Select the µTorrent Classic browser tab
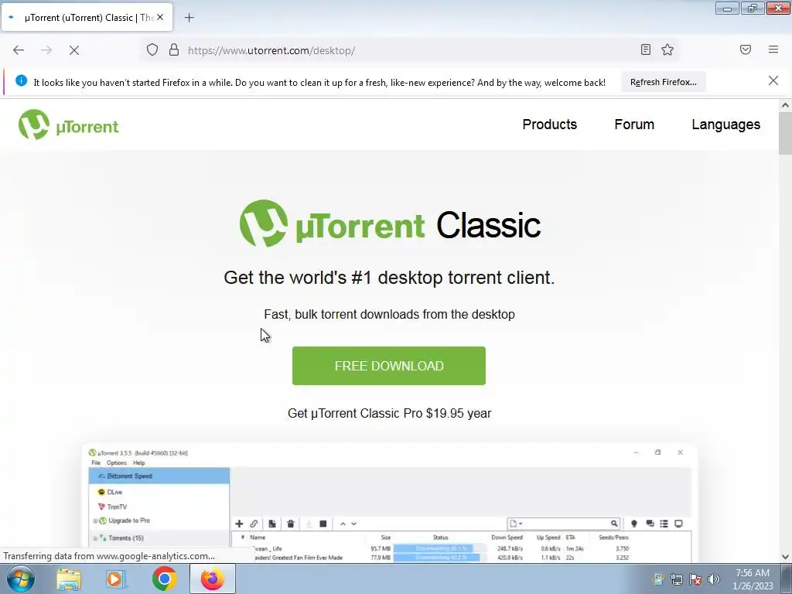The width and height of the screenshot is (792, 594). tap(87, 17)
